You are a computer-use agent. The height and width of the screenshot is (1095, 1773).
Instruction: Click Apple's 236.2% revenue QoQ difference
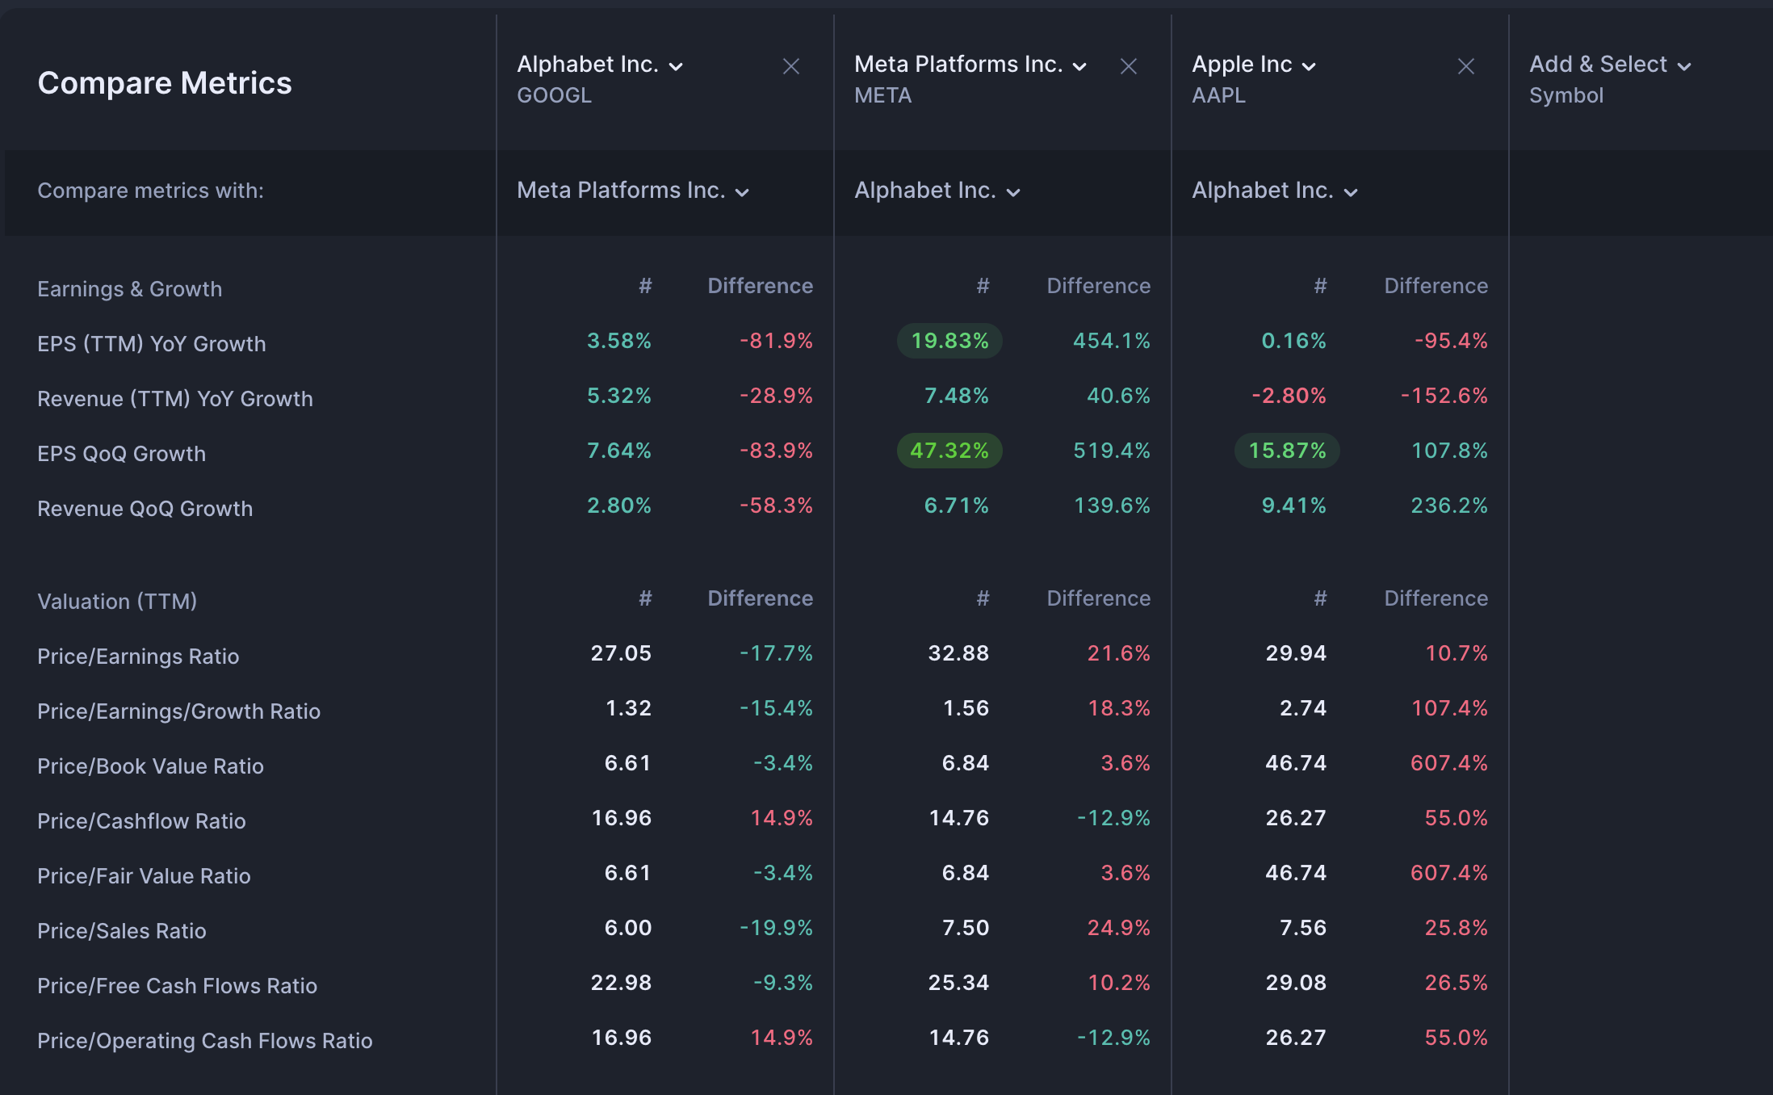coord(1449,506)
